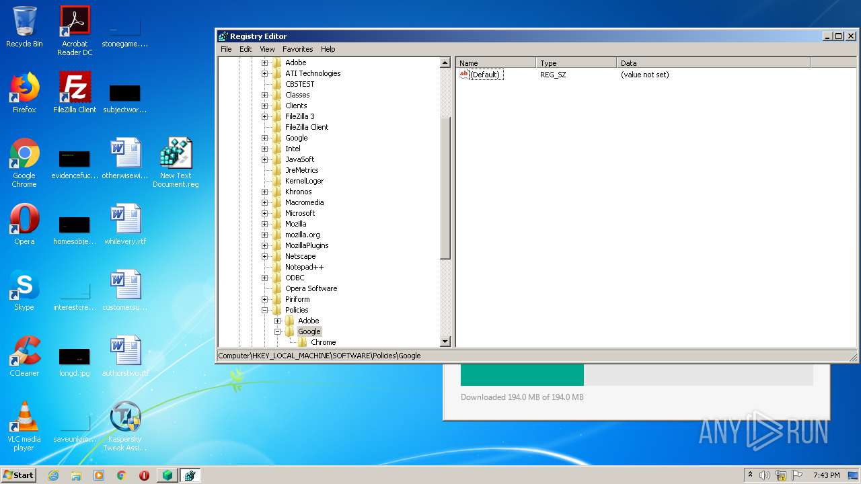
Task: Expand the Classes registry key
Action: 264,95
